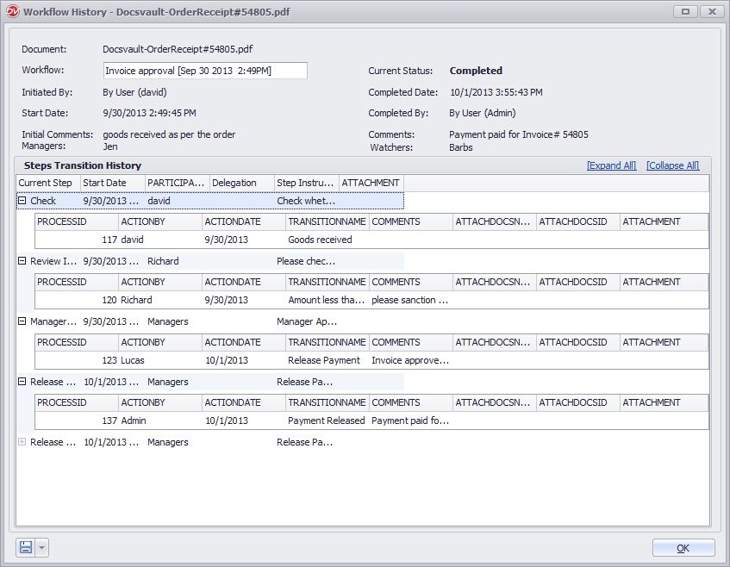Collapse the Check step row
This screenshot has width=730, height=567.
pos(21,200)
